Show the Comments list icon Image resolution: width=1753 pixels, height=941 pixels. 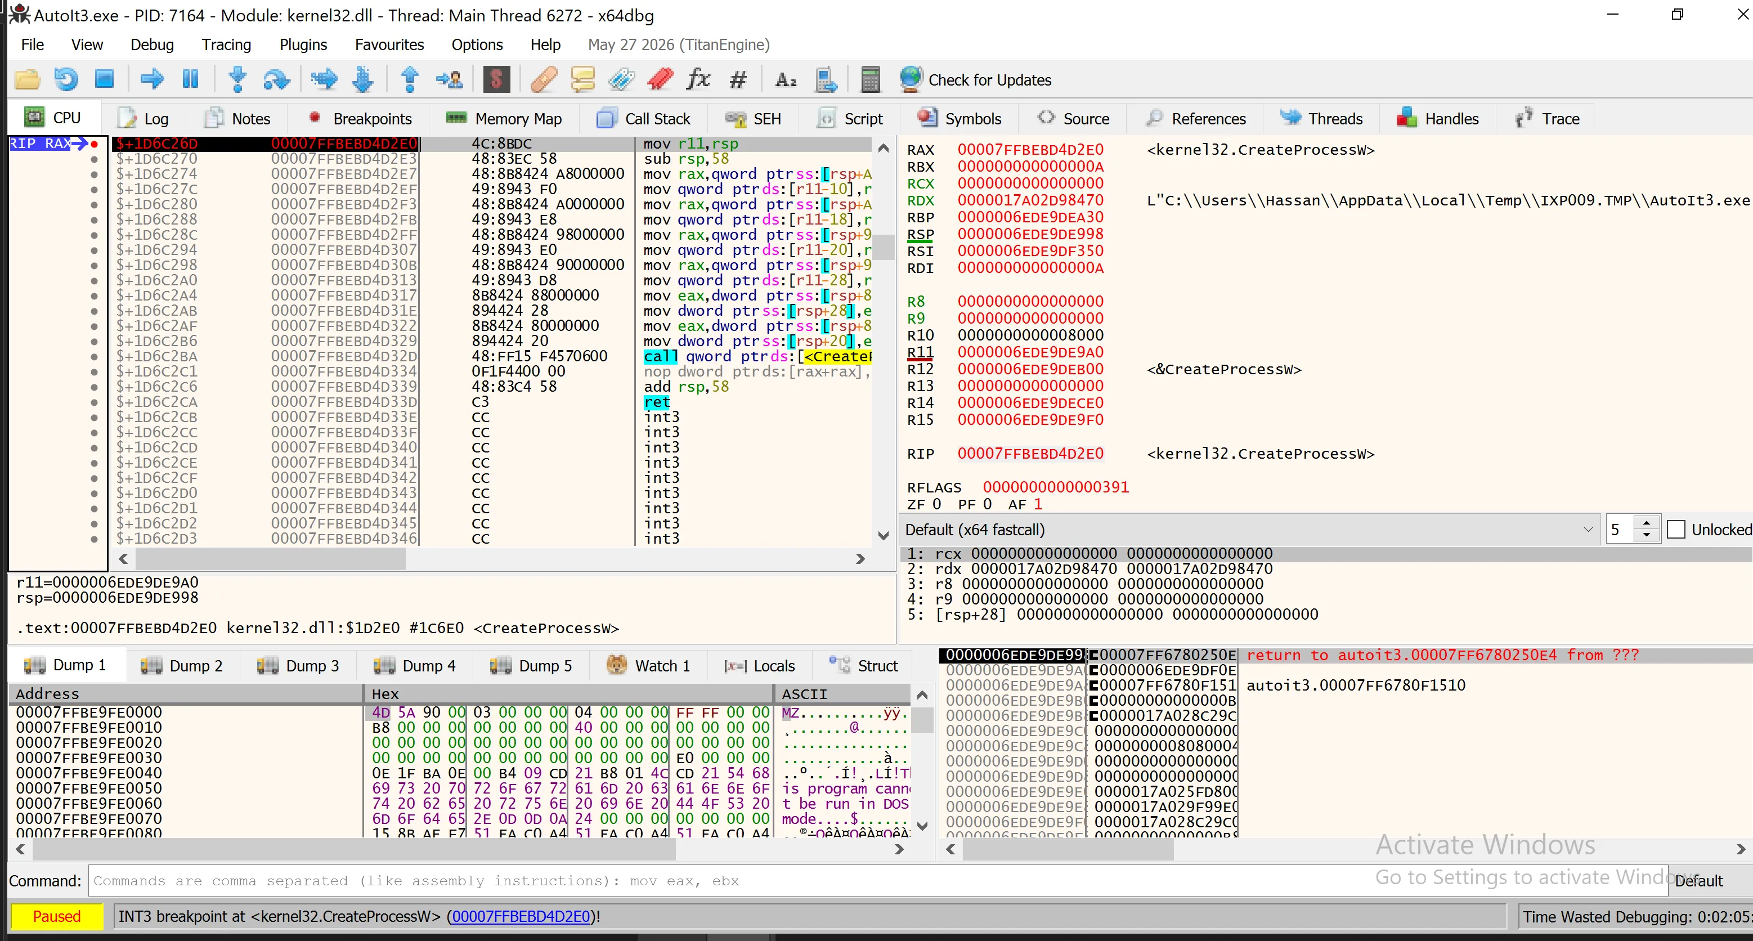[x=582, y=79]
